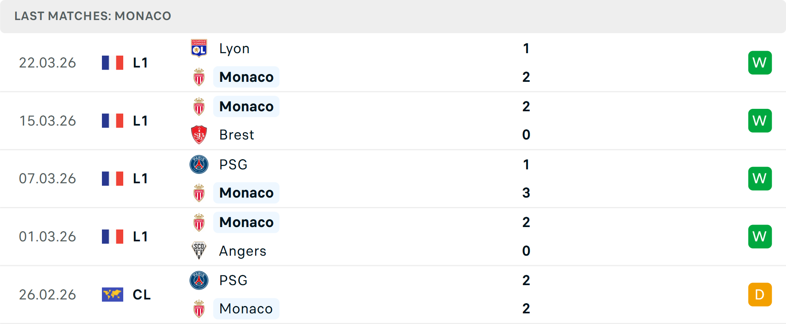Click the Brest club logo
This screenshot has width=786, height=324.
199,135
